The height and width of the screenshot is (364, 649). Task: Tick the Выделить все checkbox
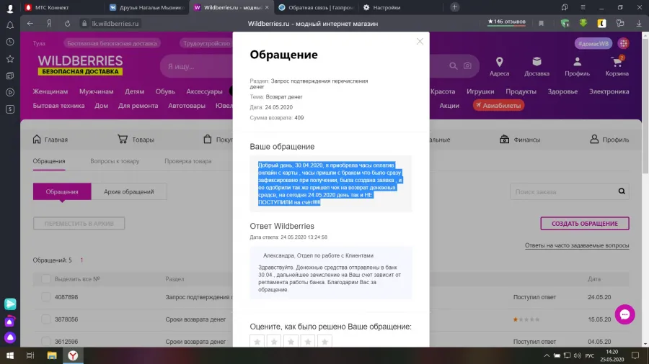46,279
